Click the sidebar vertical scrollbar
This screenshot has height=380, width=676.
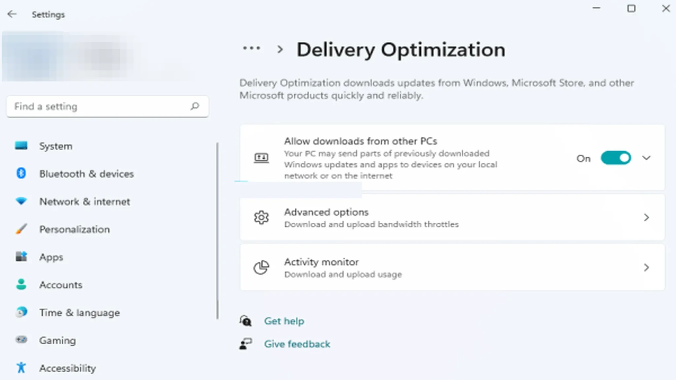(218, 231)
